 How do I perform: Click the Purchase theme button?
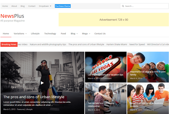[x=63, y=6]
